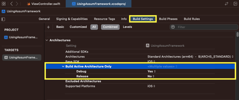Viewport: 239px width, 100px height.
Task: Click the plus add build setting button
Action: 48,27
